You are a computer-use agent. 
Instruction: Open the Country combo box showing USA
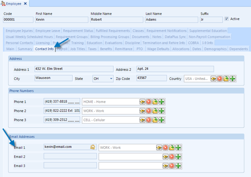(x=196, y=79)
